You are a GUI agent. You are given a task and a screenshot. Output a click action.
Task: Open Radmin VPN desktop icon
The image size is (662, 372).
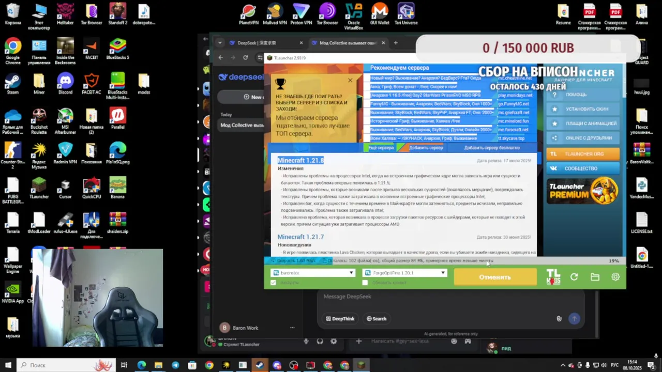(x=65, y=153)
